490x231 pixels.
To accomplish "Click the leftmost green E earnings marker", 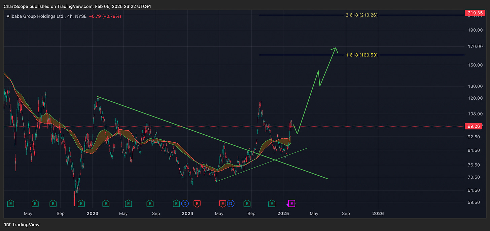I will tap(11, 203).
